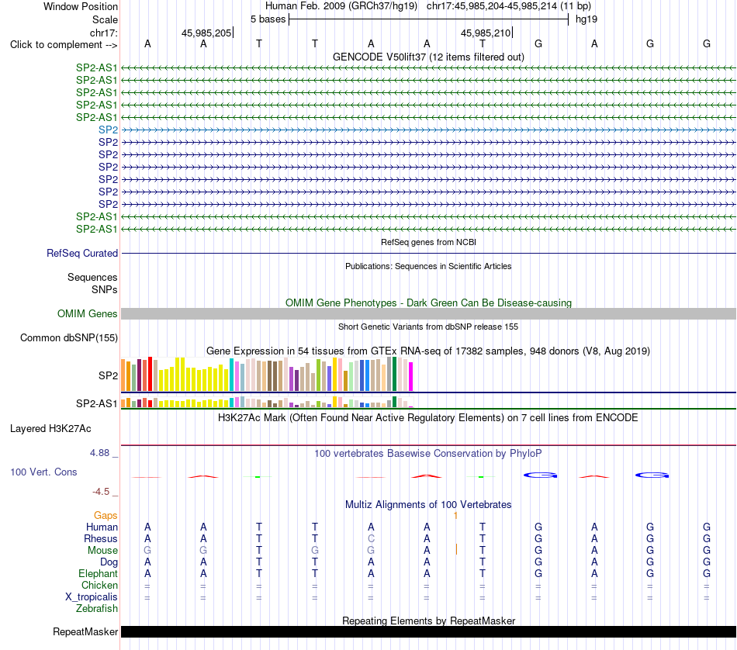Click the magenta bar ending the SP2 chart

tap(411, 376)
